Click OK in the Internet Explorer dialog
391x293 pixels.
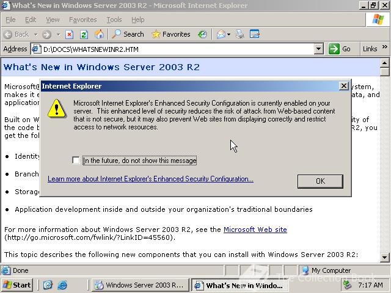320,181
